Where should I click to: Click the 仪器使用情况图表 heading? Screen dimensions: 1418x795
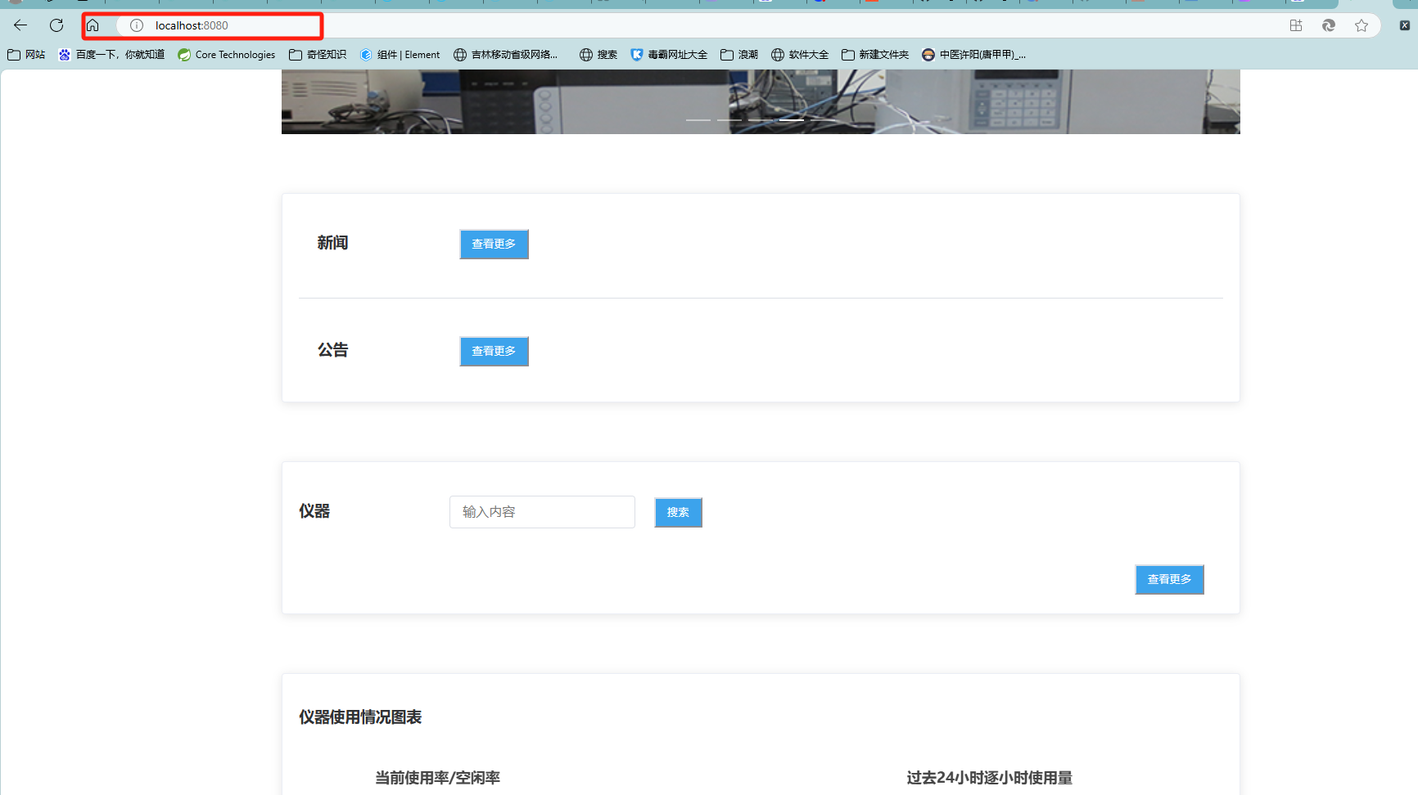coord(360,717)
